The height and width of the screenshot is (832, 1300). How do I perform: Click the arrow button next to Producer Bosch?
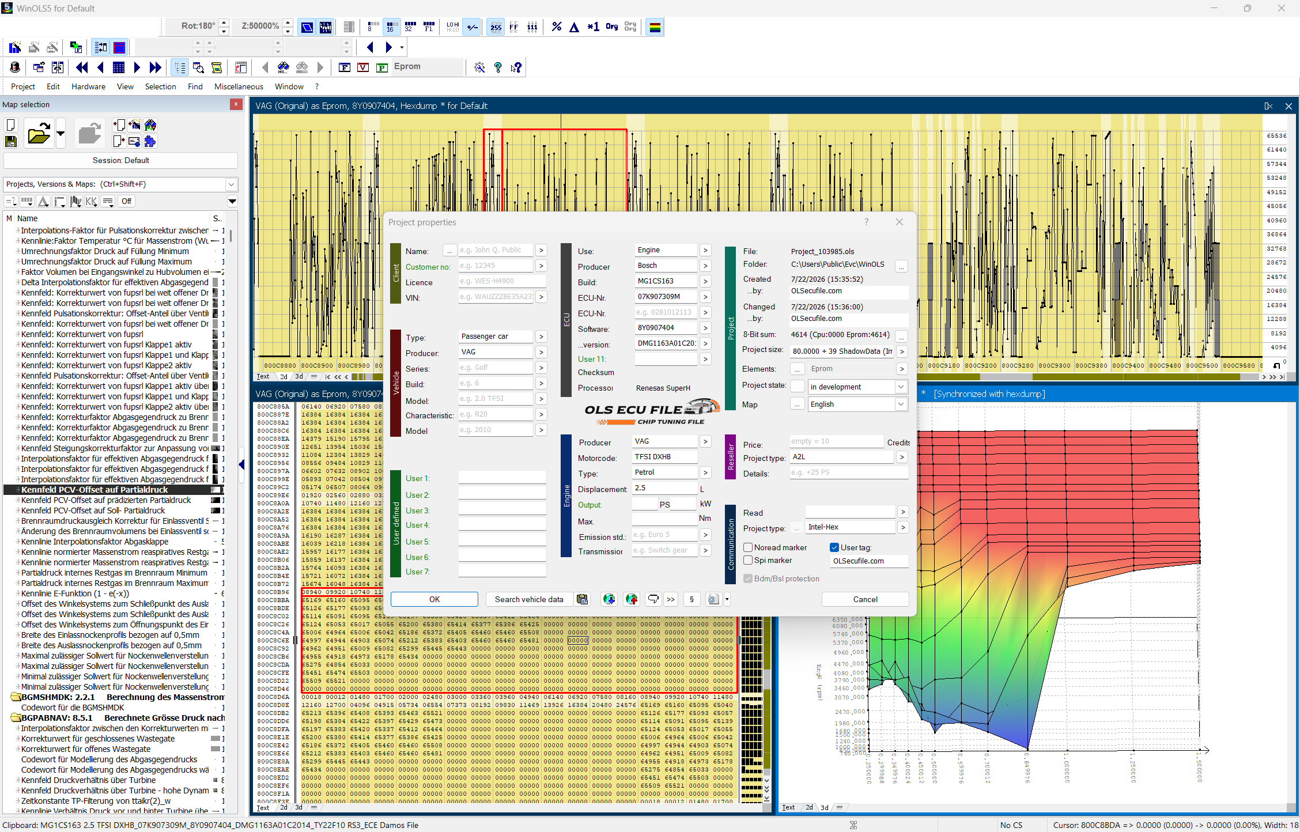(x=705, y=266)
